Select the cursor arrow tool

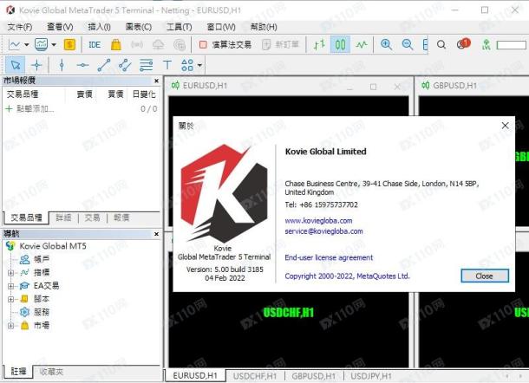click(x=16, y=65)
